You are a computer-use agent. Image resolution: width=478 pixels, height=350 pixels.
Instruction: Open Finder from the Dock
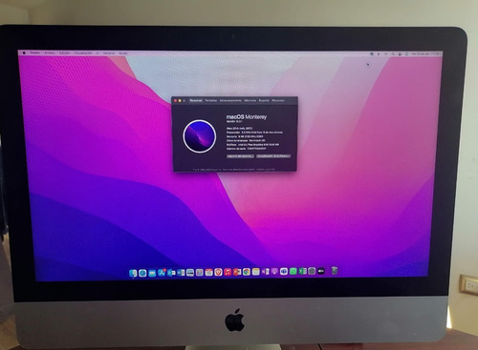coord(133,273)
